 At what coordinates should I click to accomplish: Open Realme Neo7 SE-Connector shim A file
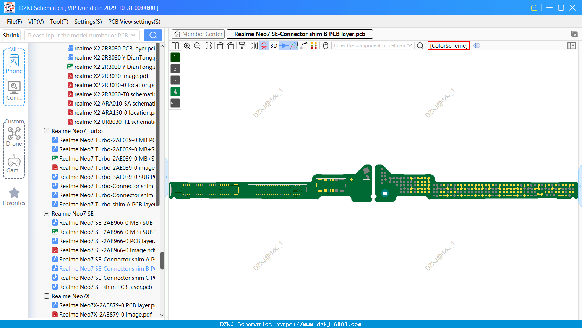(x=107, y=259)
